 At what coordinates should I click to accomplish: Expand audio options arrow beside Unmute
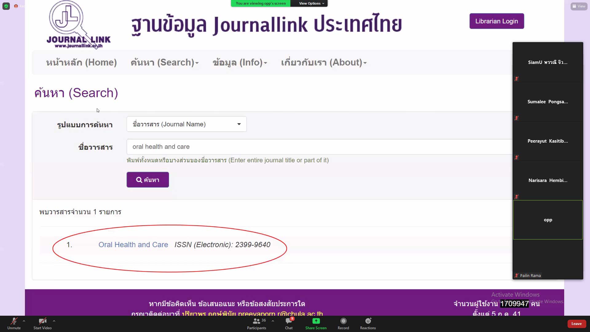(x=24, y=321)
